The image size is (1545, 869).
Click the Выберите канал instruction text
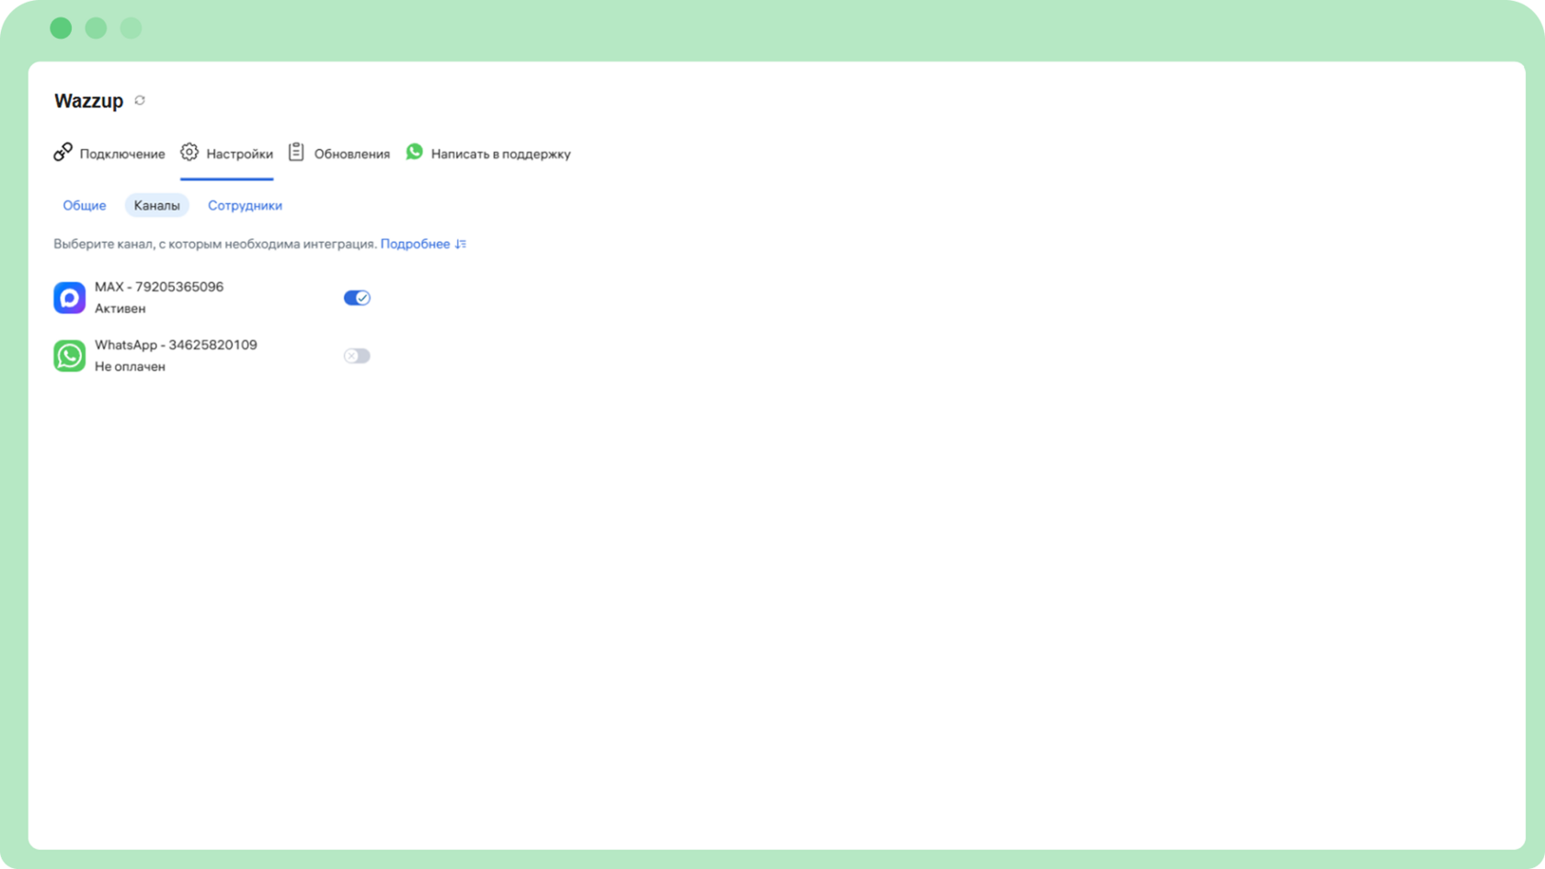click(x=215, y=244)
